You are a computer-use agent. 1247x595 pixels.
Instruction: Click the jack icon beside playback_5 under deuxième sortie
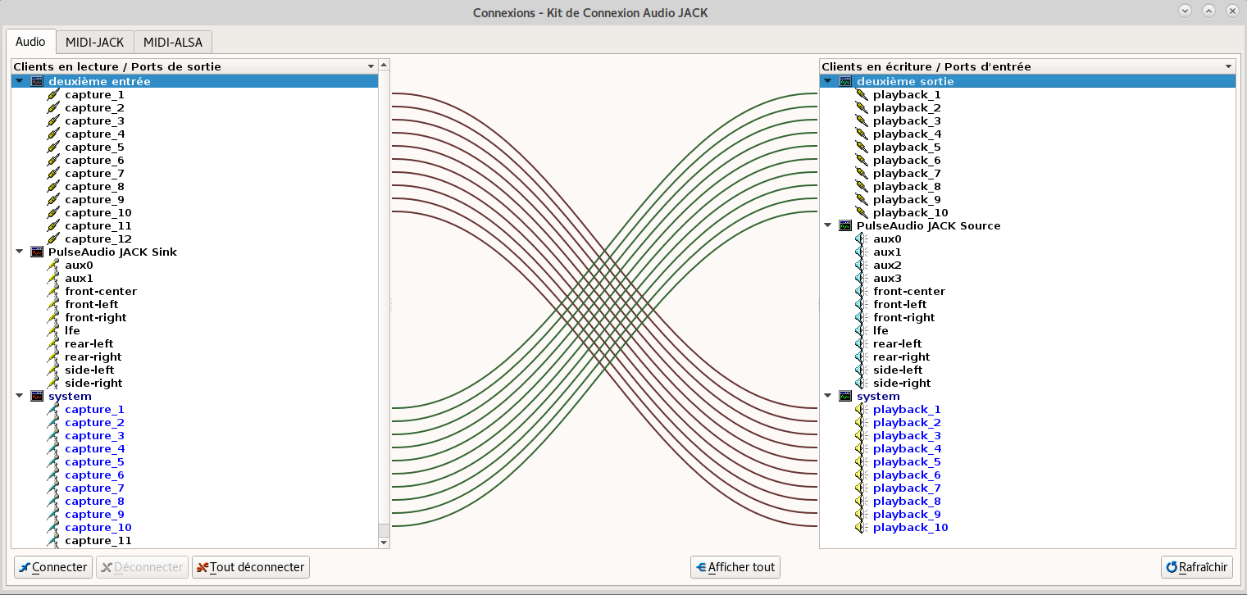click(861, 147)
